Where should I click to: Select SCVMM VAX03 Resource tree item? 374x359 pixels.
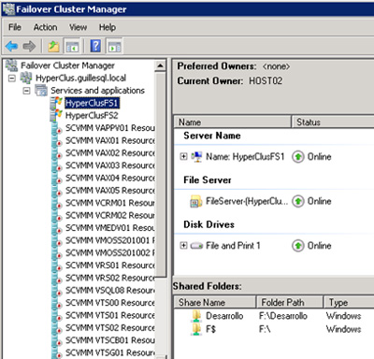tap(110, 165)
